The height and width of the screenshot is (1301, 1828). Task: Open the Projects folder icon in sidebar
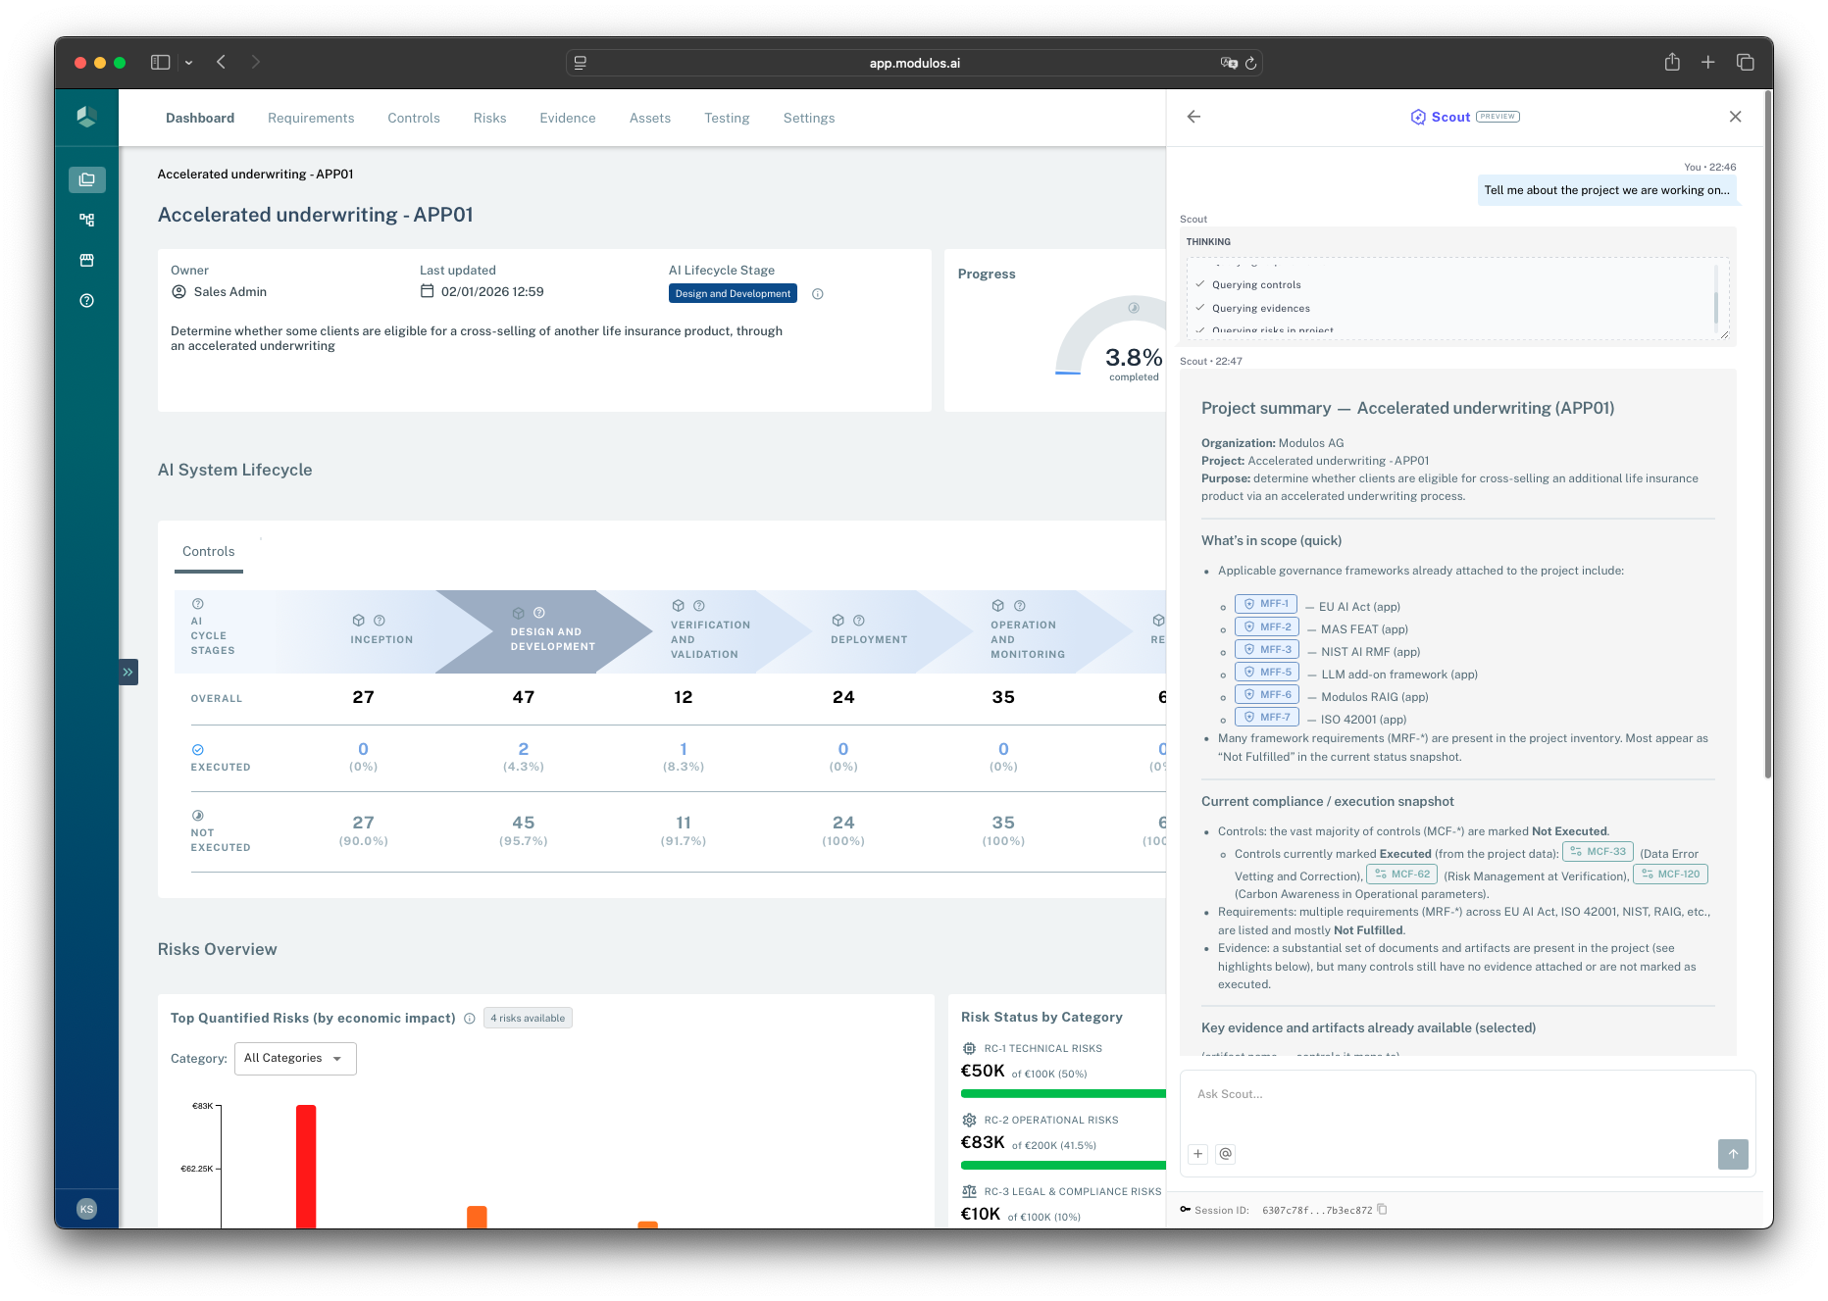tap(86, 179)
